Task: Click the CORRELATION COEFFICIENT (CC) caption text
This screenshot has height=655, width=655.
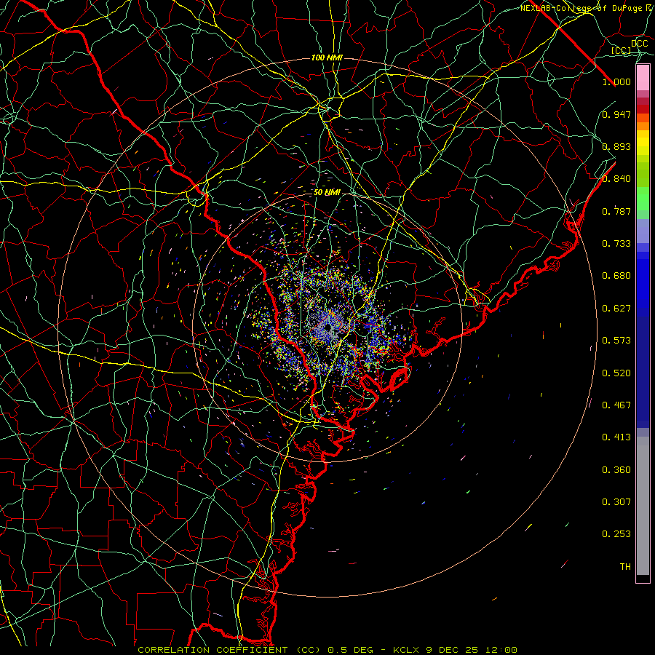Action: (x=229, y=650)
